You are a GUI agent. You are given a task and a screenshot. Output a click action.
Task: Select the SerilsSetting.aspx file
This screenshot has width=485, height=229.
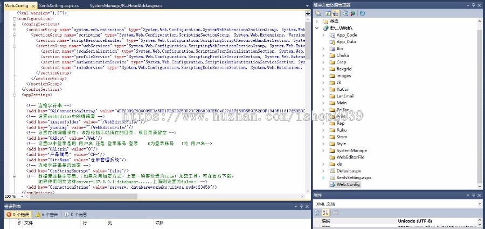click(354, 177)
